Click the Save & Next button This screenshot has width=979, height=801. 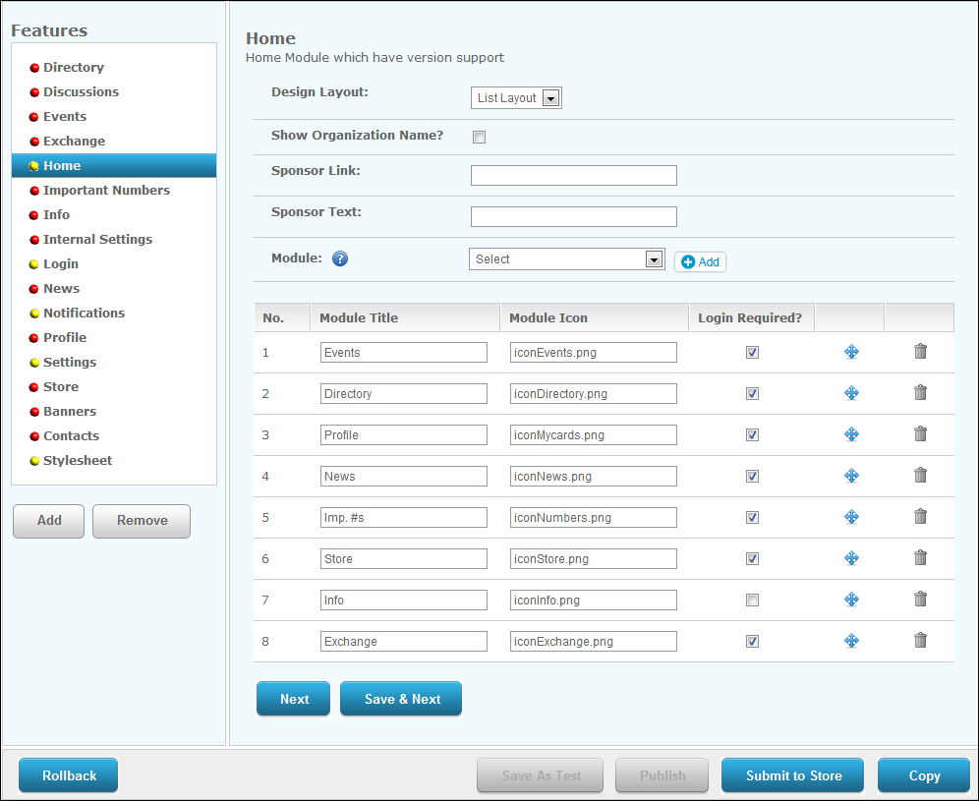tap(401, 699)
